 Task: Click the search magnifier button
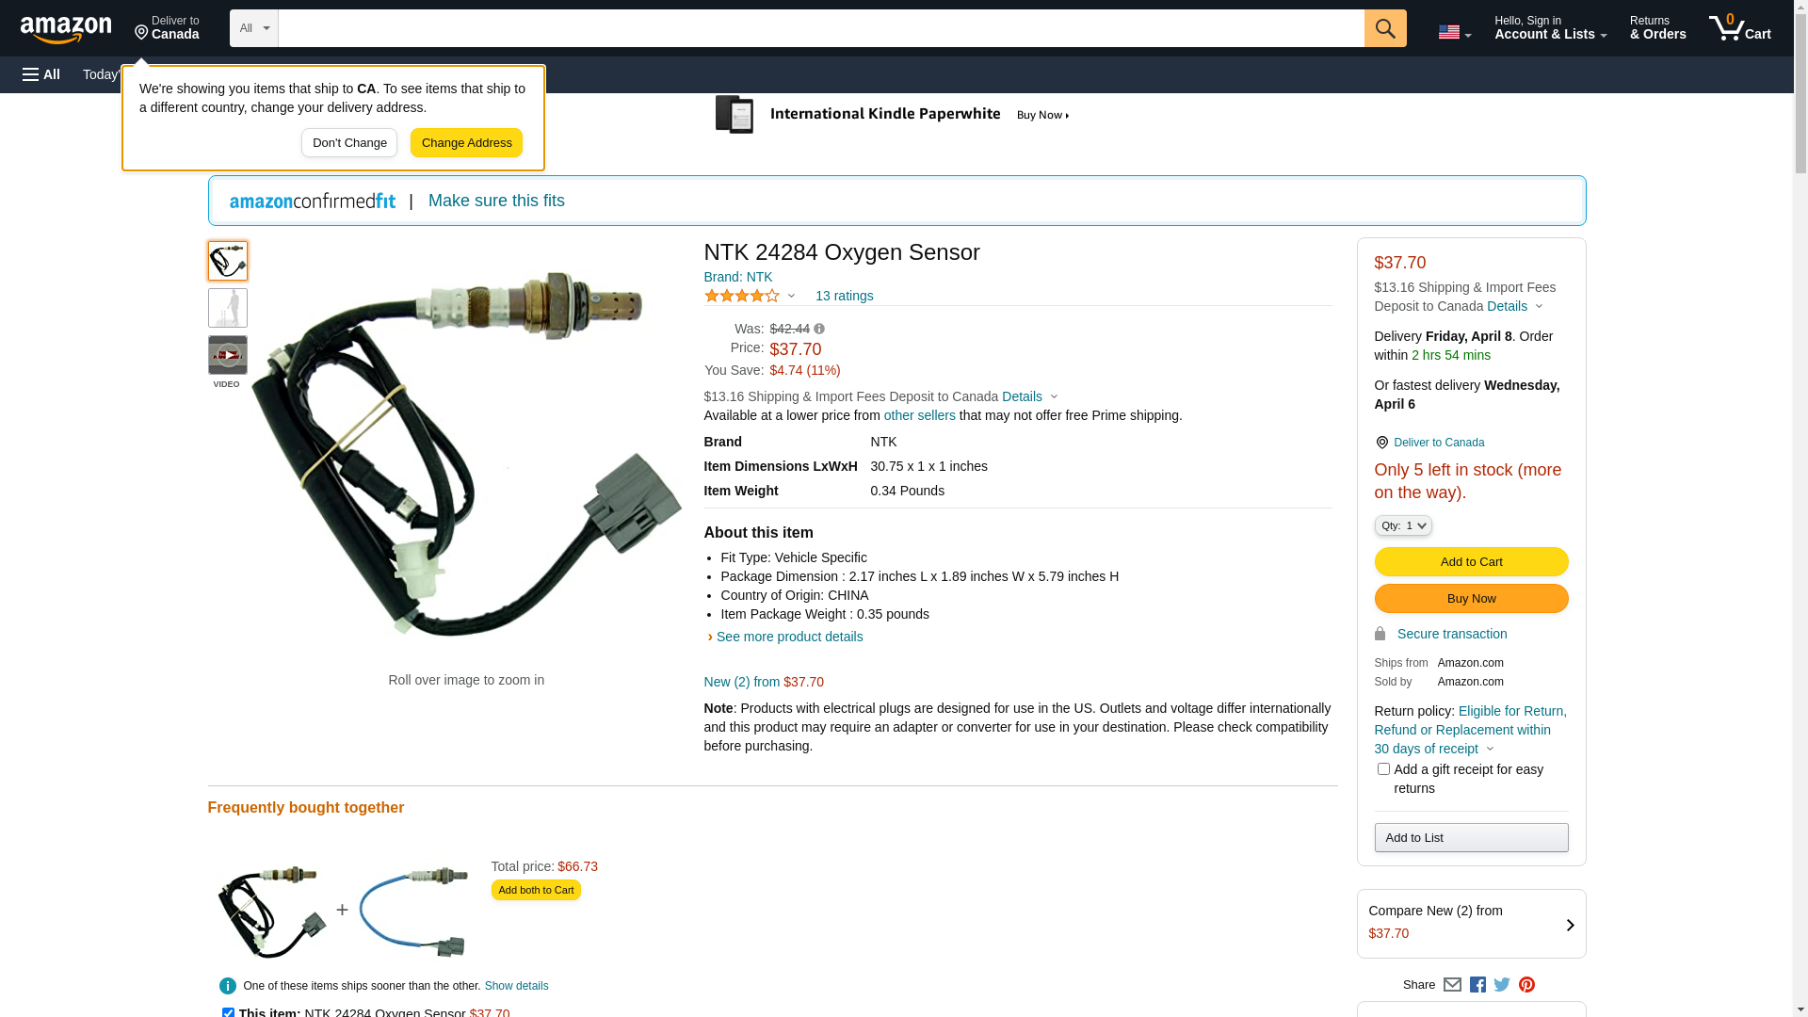[x=1384, y=28]
